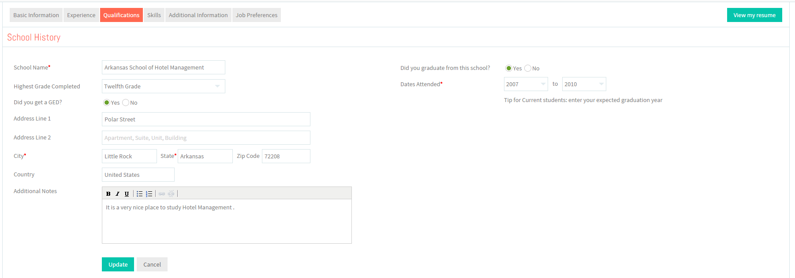The image size is (795, 278).
Task: Click the Cancel button
Action: (x=152, y=264)
